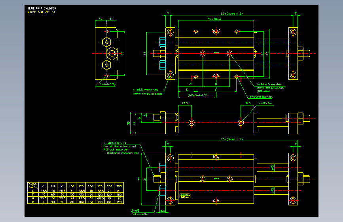Click the '2-M4x0.7p' hole callout
This screenshot has width=343, height=222.
pos(108,85)
